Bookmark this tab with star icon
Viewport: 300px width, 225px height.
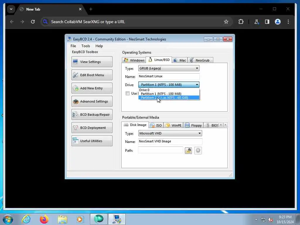pyautogui.click(x=226, y=22)
